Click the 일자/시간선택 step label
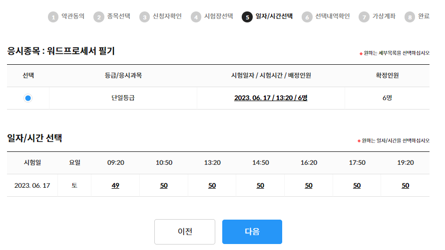 point(274,16)
